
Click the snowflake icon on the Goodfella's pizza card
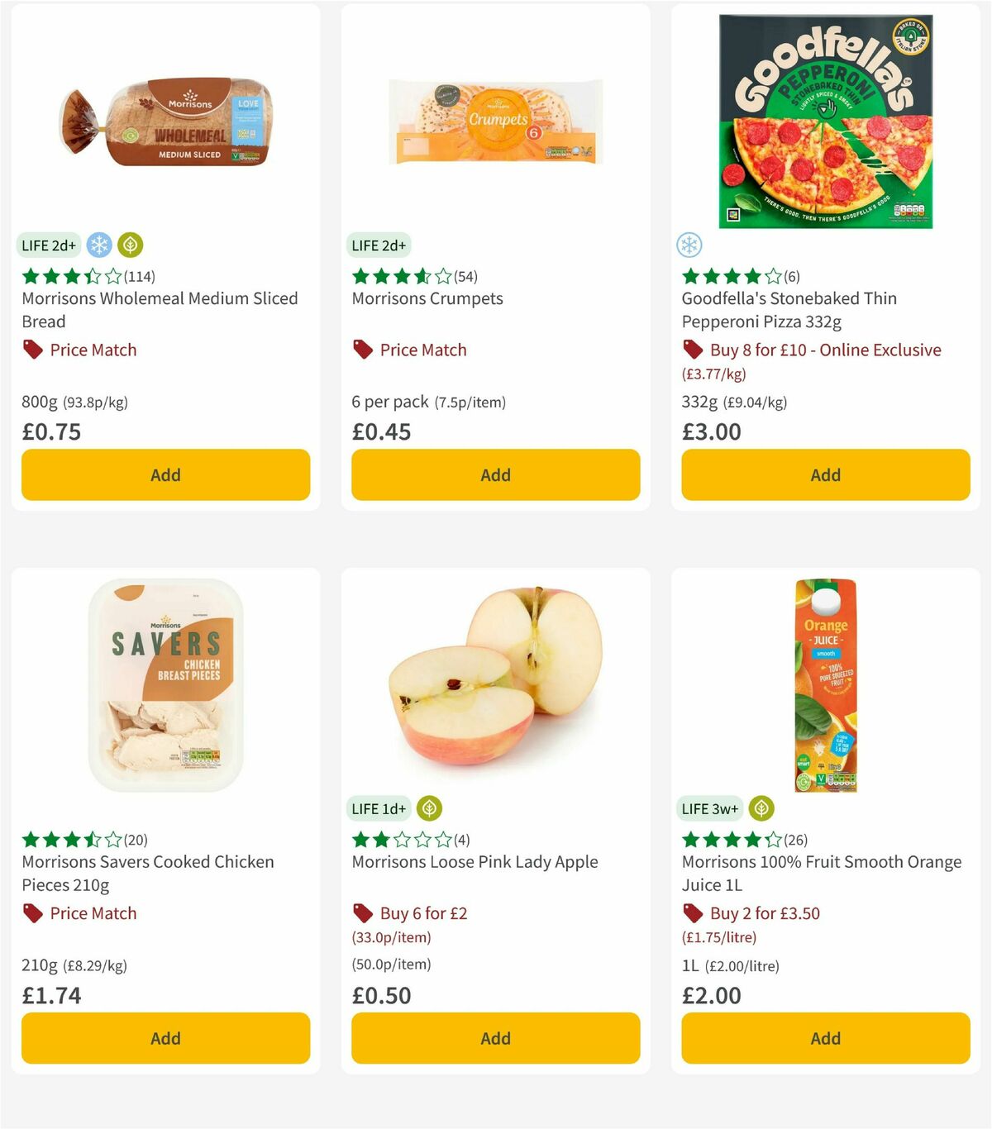pos(690,245)
